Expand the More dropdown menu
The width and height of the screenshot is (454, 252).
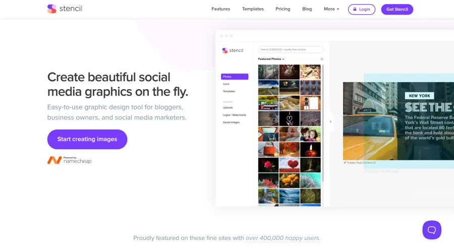pos(331,9)
